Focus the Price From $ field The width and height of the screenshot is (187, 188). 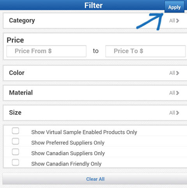point(46,51)
